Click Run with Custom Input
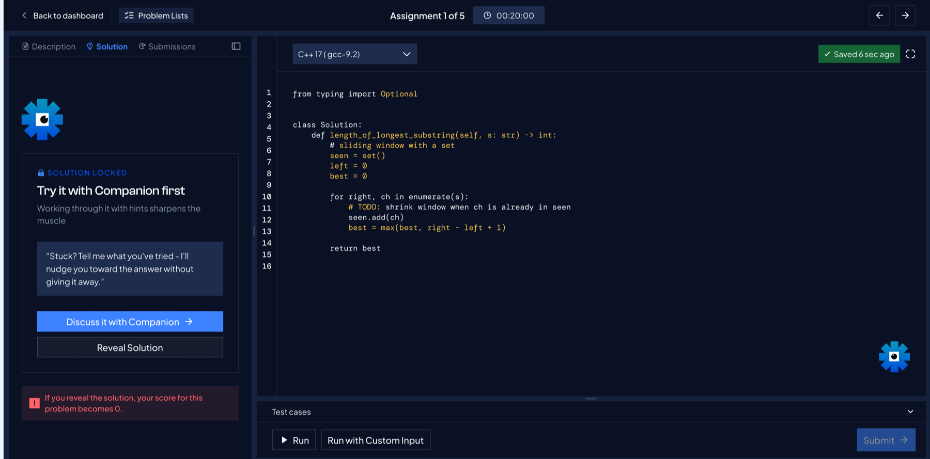Image resolution: width=930 pixels, height=459 pixels. point(376,440)
